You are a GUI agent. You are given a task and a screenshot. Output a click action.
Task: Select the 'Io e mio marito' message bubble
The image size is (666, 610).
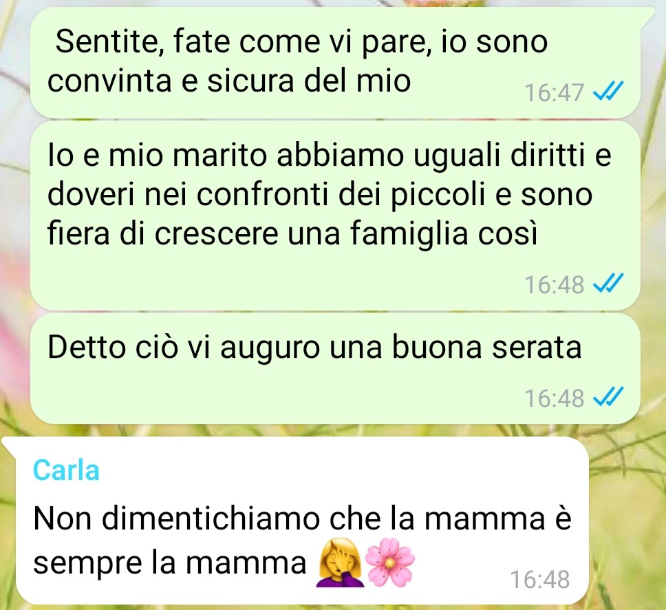[335, 215]
